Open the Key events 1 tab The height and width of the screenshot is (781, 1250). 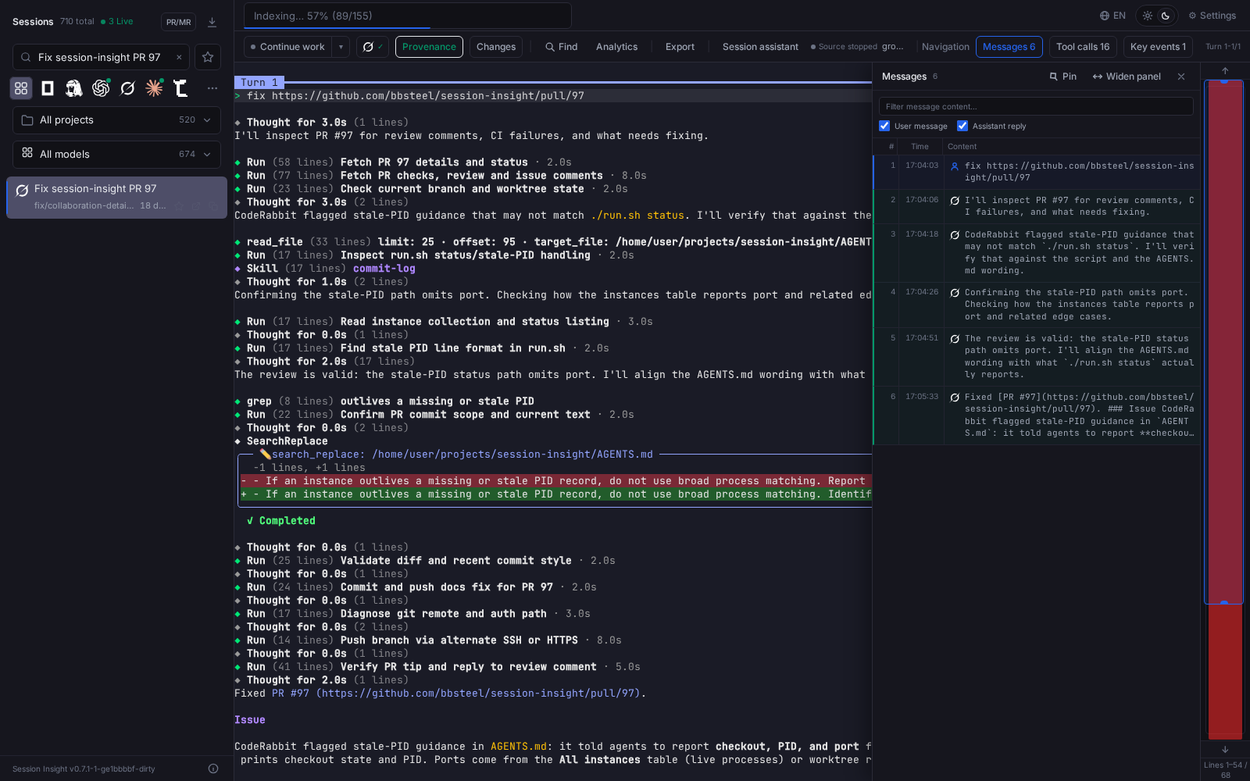tap(1158, 47)
